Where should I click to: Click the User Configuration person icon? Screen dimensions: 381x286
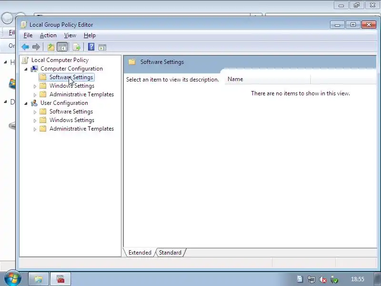pyautogui.click(x=34, y=103)
